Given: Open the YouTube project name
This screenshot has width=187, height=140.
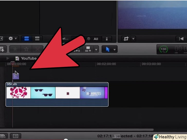Looking at the screenshot, I should point(29,58).
